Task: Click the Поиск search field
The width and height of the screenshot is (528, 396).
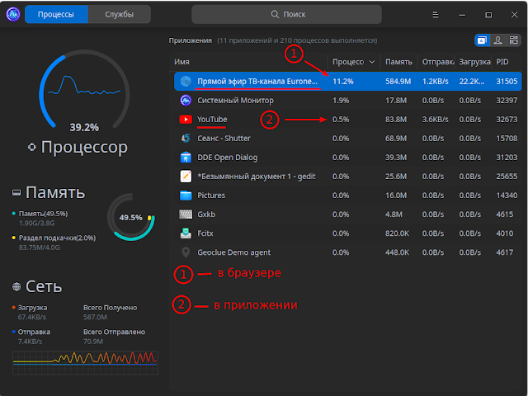Action: pos(286,14)
